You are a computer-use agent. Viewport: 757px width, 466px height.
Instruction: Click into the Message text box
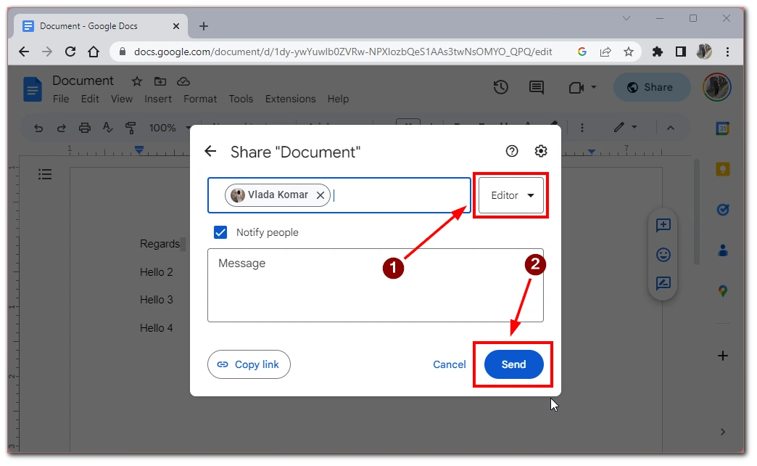[375, 285]
